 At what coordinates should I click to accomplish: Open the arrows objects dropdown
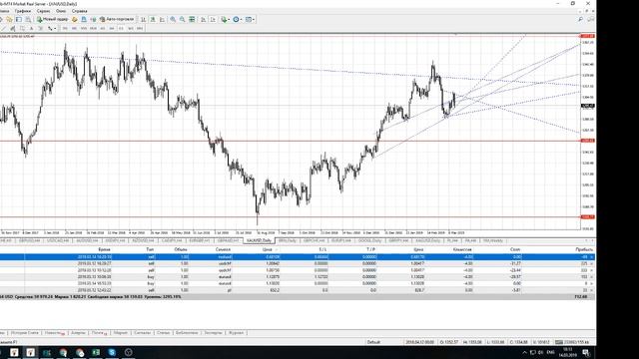tap(51, 29)
